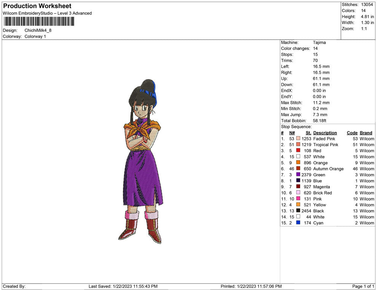The height and width of the screenshot is (290, 377).
Task: Click the Tropical Pink description text
Action: click(x=326, y=145)
